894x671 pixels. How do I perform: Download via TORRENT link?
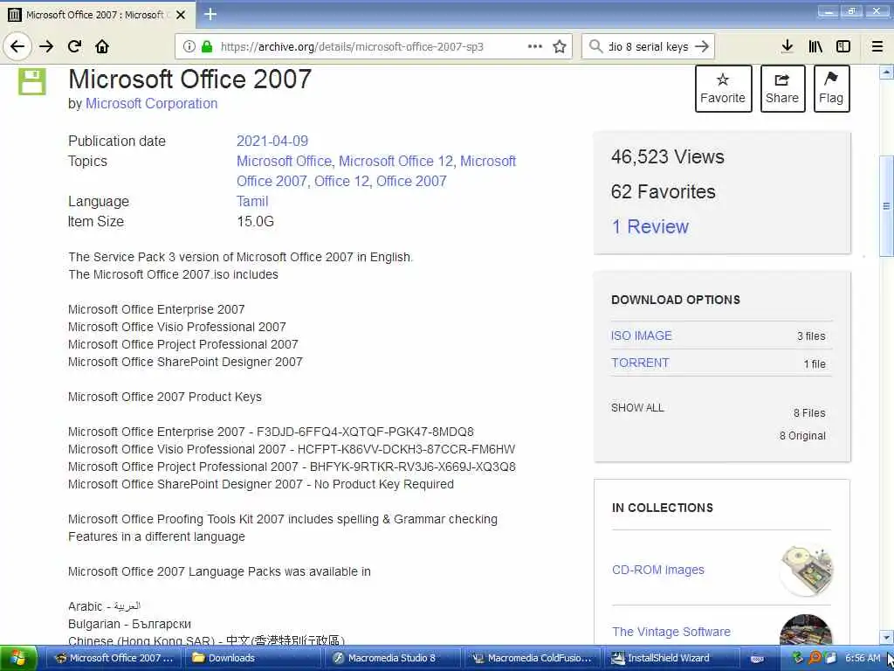[640, 363]
